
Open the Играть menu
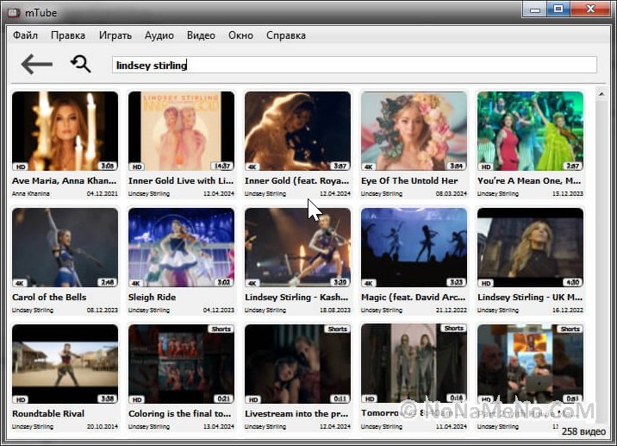click(x=115, y=35)
